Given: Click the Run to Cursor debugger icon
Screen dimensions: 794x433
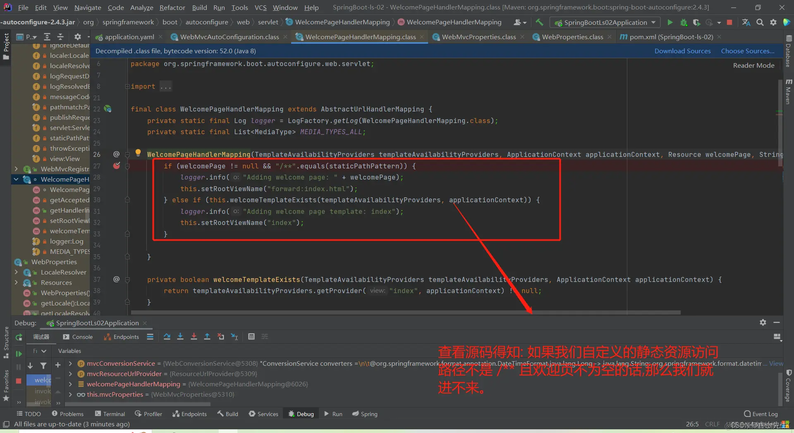Looking at the screenshot, I should coord(234,337).
